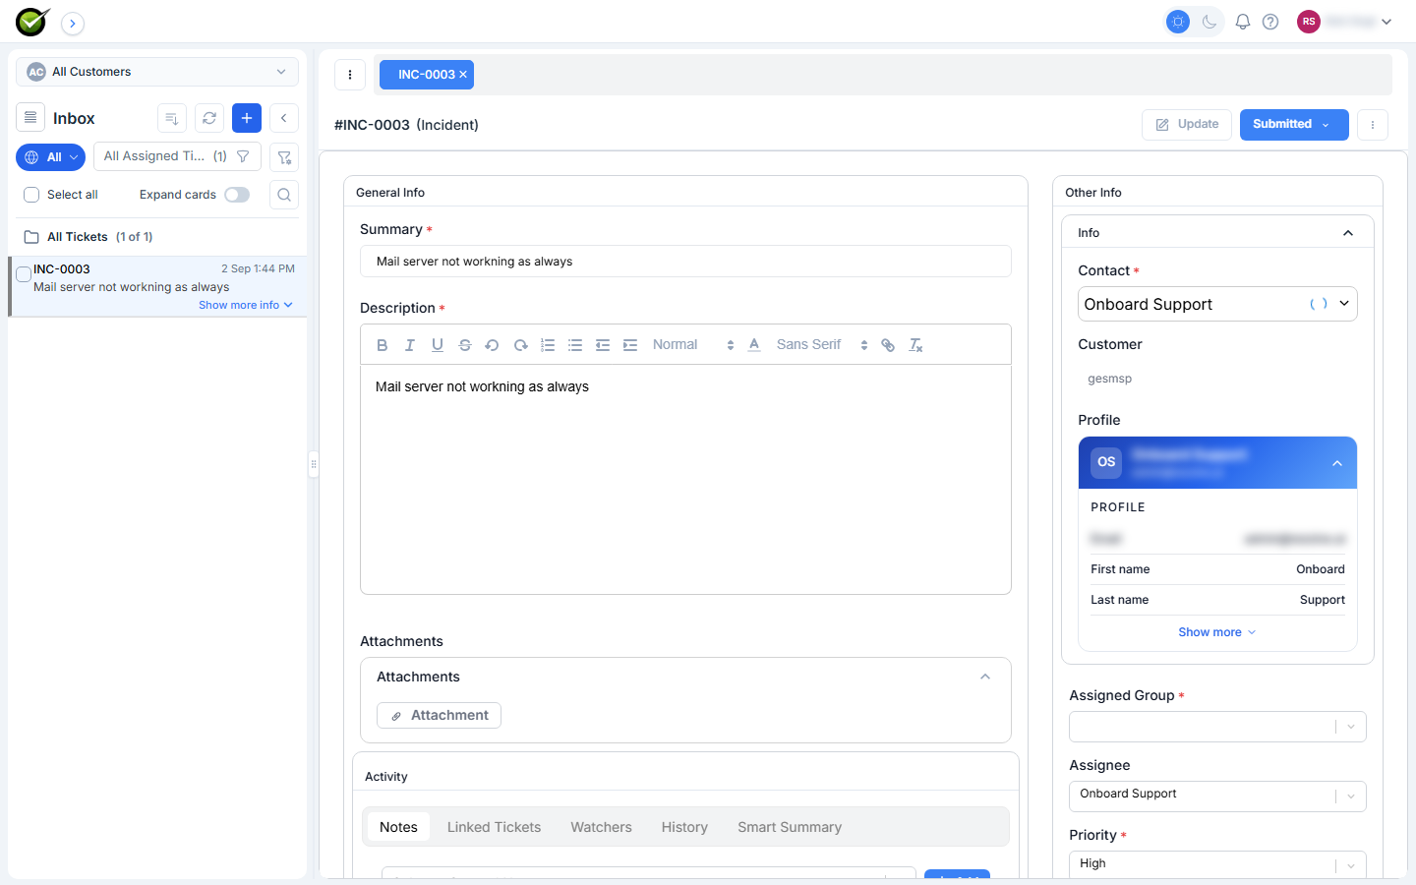Screen dimensions: 1416x885
Task: Switch to the Linked Tickets tab
Action: (x=494, y=827)
